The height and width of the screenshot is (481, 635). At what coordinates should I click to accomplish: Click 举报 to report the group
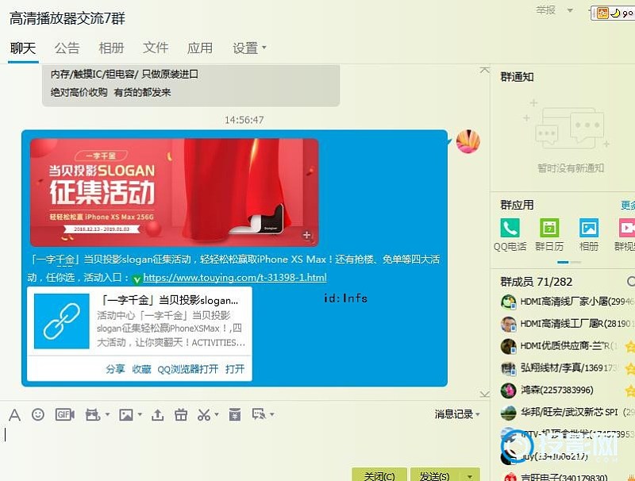(x=546, y=10)
